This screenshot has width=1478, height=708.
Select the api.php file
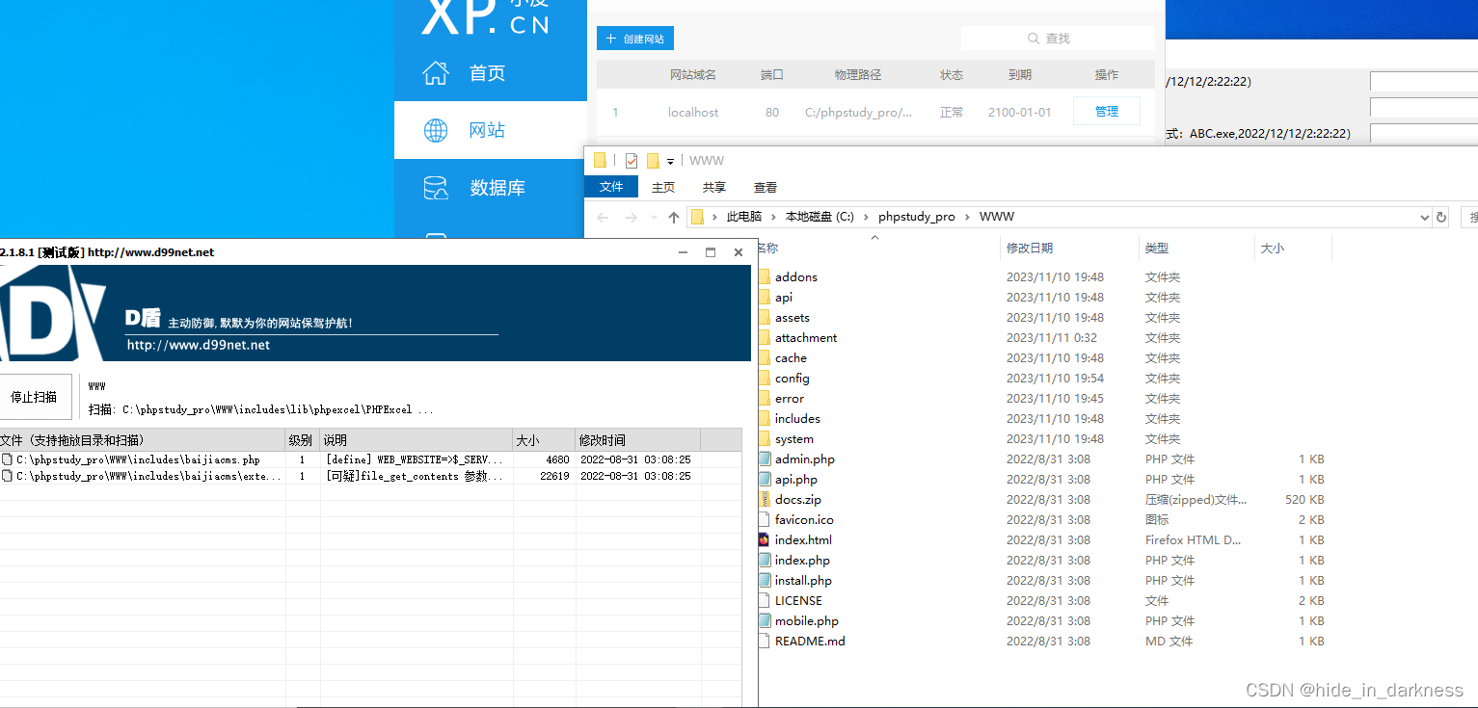(795, 480)
